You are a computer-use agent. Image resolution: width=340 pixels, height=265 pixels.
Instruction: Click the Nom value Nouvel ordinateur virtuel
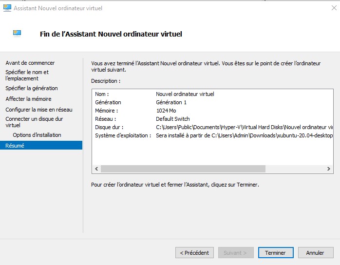click(185, 94)
